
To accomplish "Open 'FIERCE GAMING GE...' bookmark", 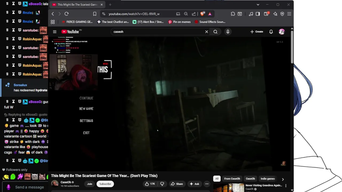I will pos(77,22).
